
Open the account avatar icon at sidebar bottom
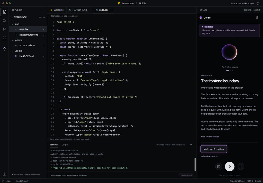point(5,174)
